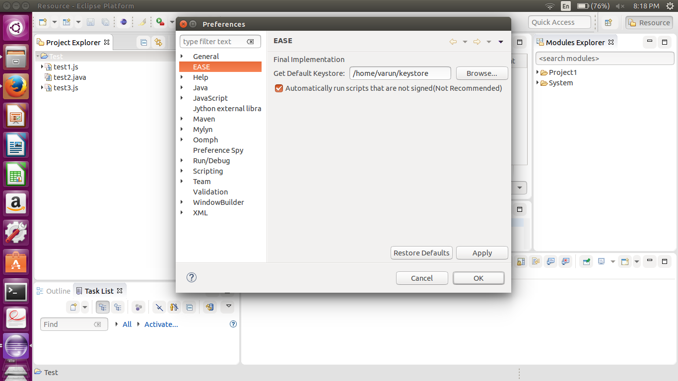Collapse all in Project Explorer

coord(144,43)
